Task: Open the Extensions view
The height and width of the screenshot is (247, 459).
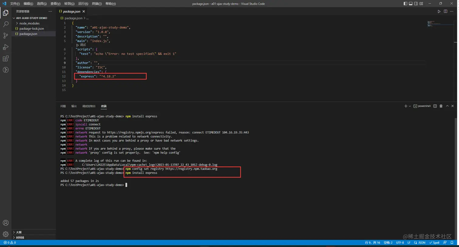Action: point(5,58)
